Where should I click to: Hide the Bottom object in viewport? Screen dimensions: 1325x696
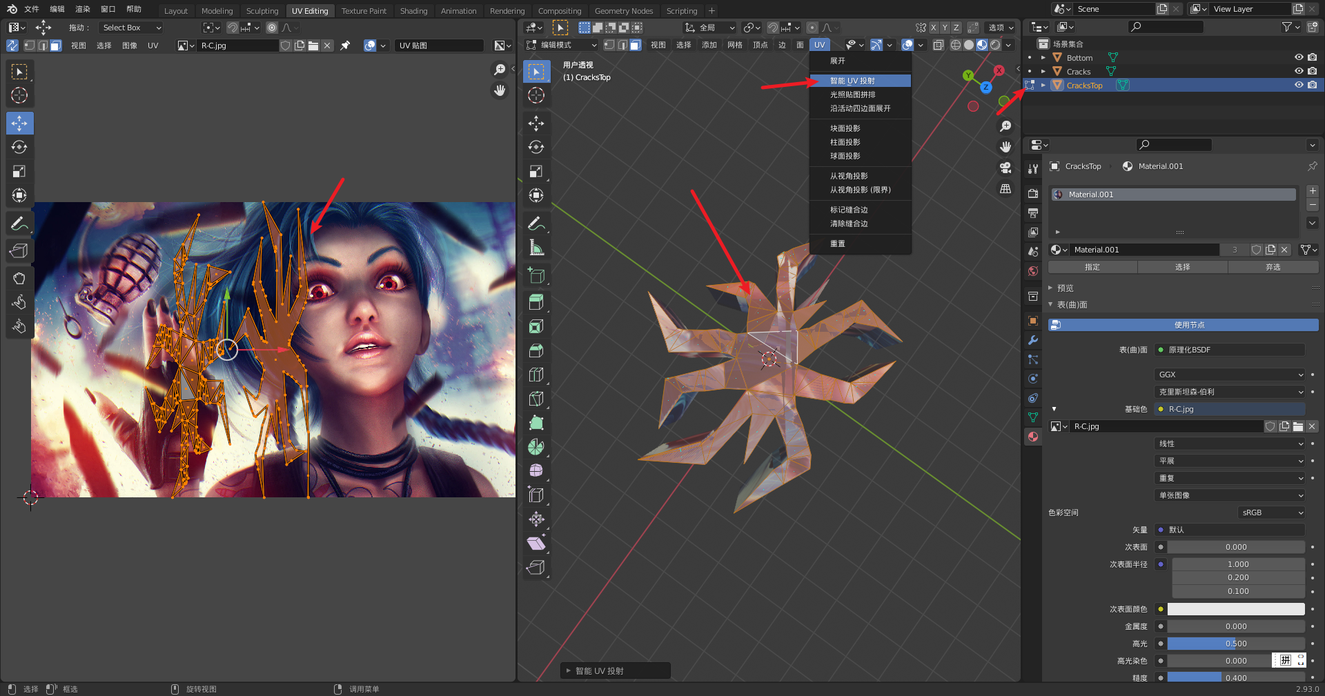click(1299, 57)
